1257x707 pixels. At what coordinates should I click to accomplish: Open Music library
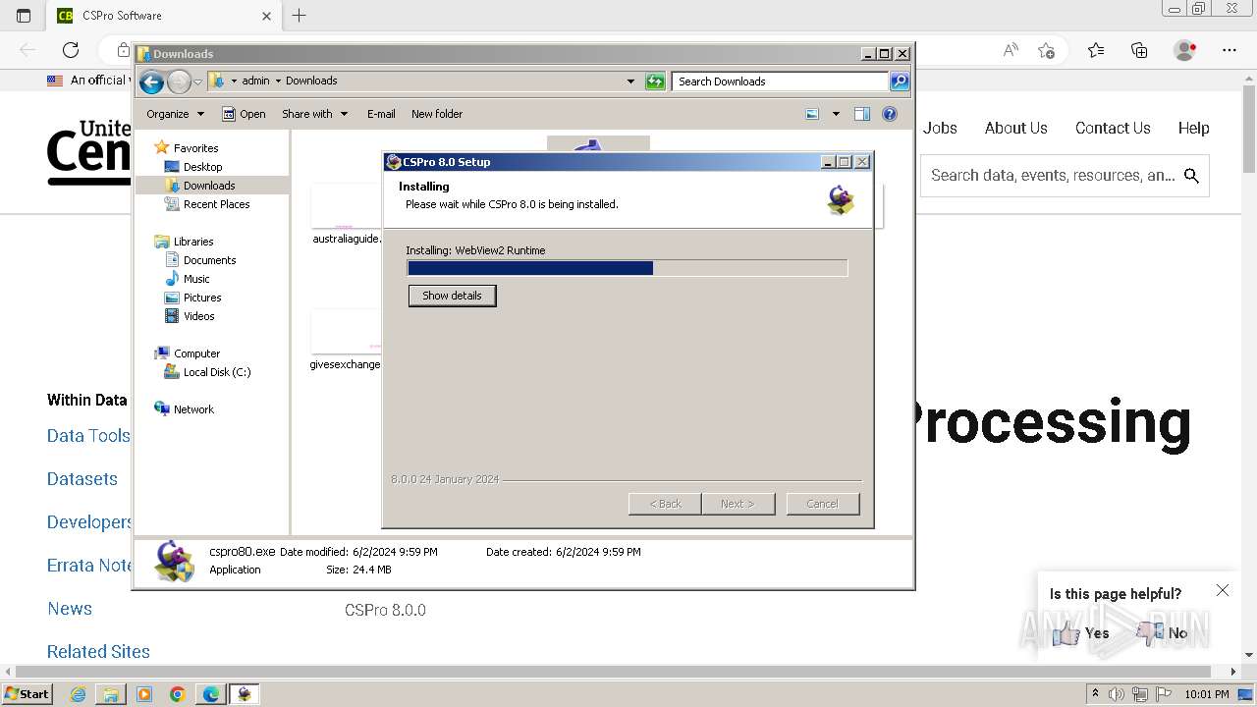point(188,279)
